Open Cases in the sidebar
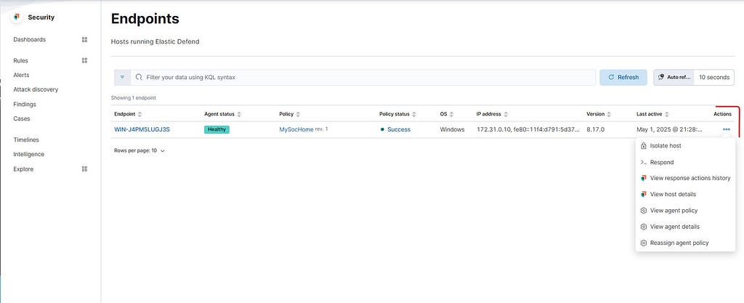The height and width of the screenshot is (303, 744). click(21, 119)
